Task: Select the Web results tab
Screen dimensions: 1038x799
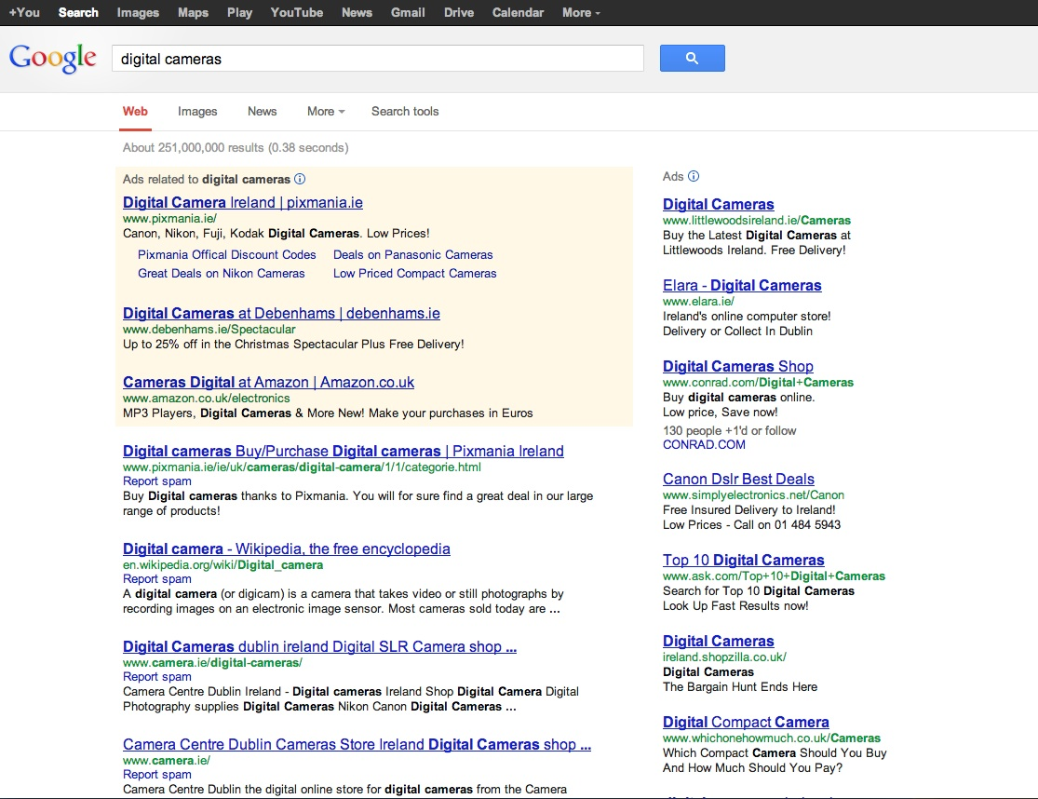Action: coord(135,111)
